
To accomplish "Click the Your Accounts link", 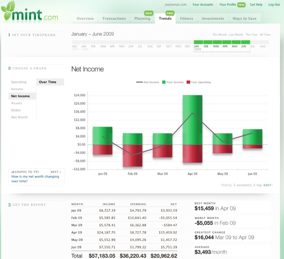I will tap(203, 5).
